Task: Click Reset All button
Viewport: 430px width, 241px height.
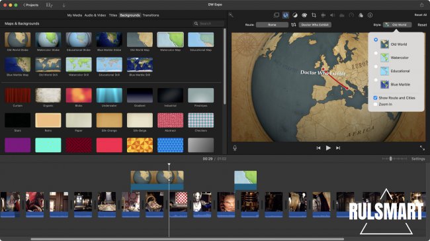Action: tap(420, 15)
